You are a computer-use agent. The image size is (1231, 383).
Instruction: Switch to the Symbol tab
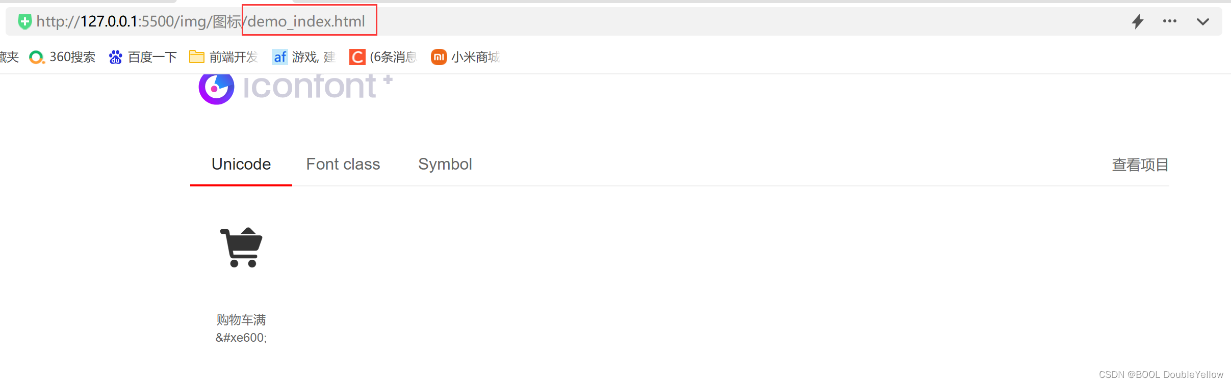click(444, 164)
